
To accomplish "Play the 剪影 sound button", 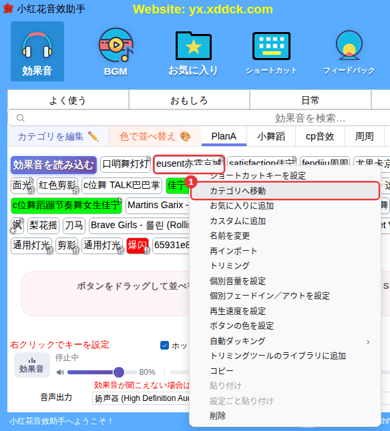I will 67,246.
